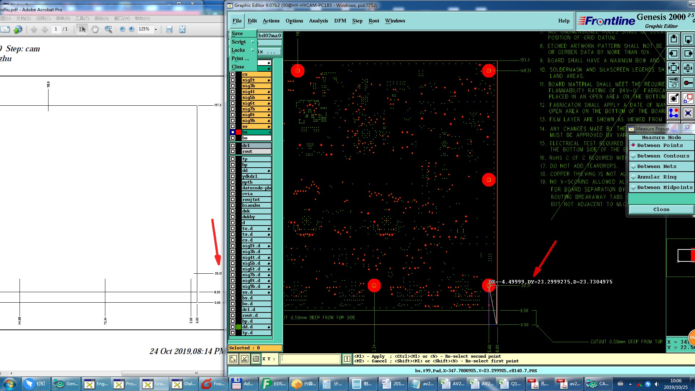Click the Acrobat zoom in plus icon

[131, 29]
